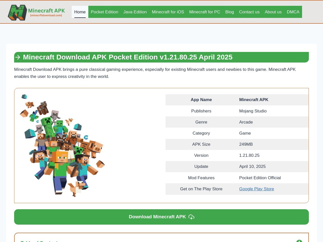Click the 'Publishers' row label
This screenshot has height=242, width=323.
tap(201, 111)
